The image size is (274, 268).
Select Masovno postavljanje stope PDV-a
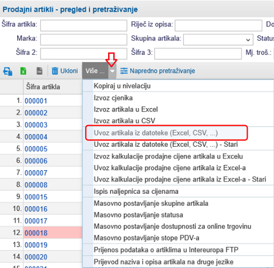click(178, 238)
